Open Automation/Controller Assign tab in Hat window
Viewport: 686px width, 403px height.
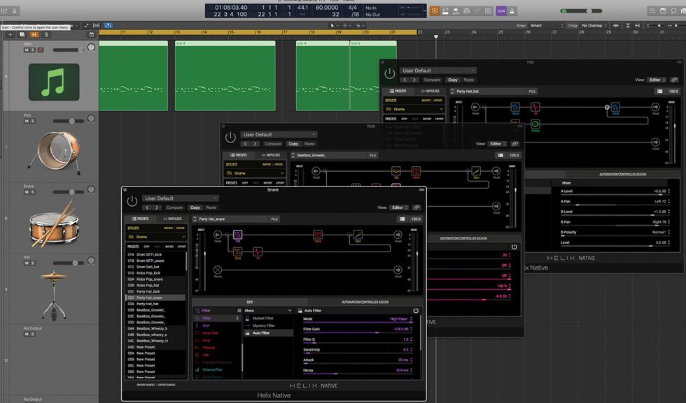tap(622, 174)
